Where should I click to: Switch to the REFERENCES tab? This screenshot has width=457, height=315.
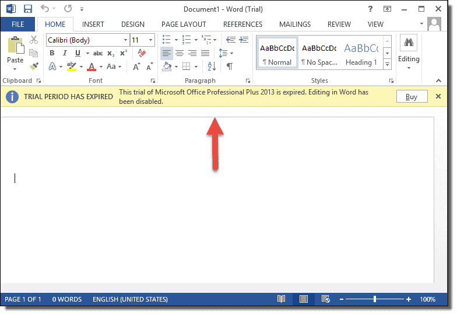pyautogui.click(x=242, y=24)
